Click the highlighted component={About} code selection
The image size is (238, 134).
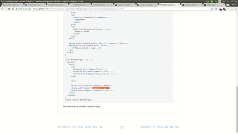pos(101,88)
